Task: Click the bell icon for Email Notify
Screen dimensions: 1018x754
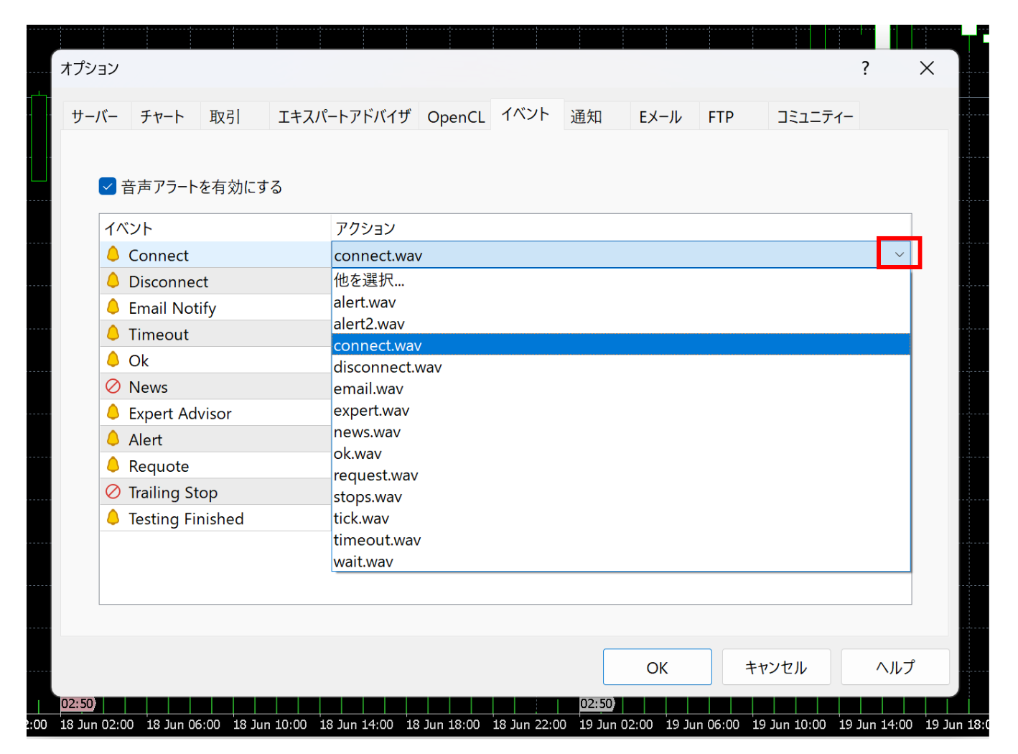Action: click(113, 307)
